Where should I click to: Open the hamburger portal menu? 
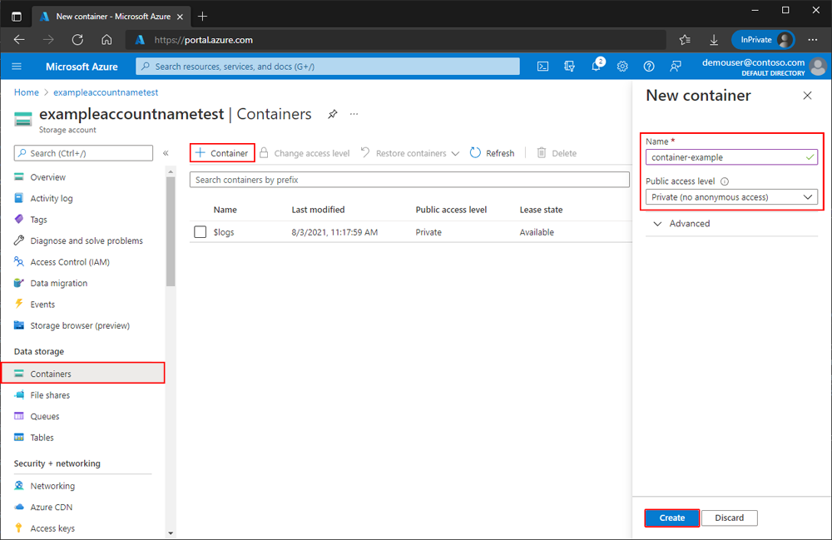[x=17, y=67]
